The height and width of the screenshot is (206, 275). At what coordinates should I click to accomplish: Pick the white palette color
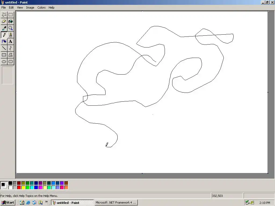pos(10,187)
